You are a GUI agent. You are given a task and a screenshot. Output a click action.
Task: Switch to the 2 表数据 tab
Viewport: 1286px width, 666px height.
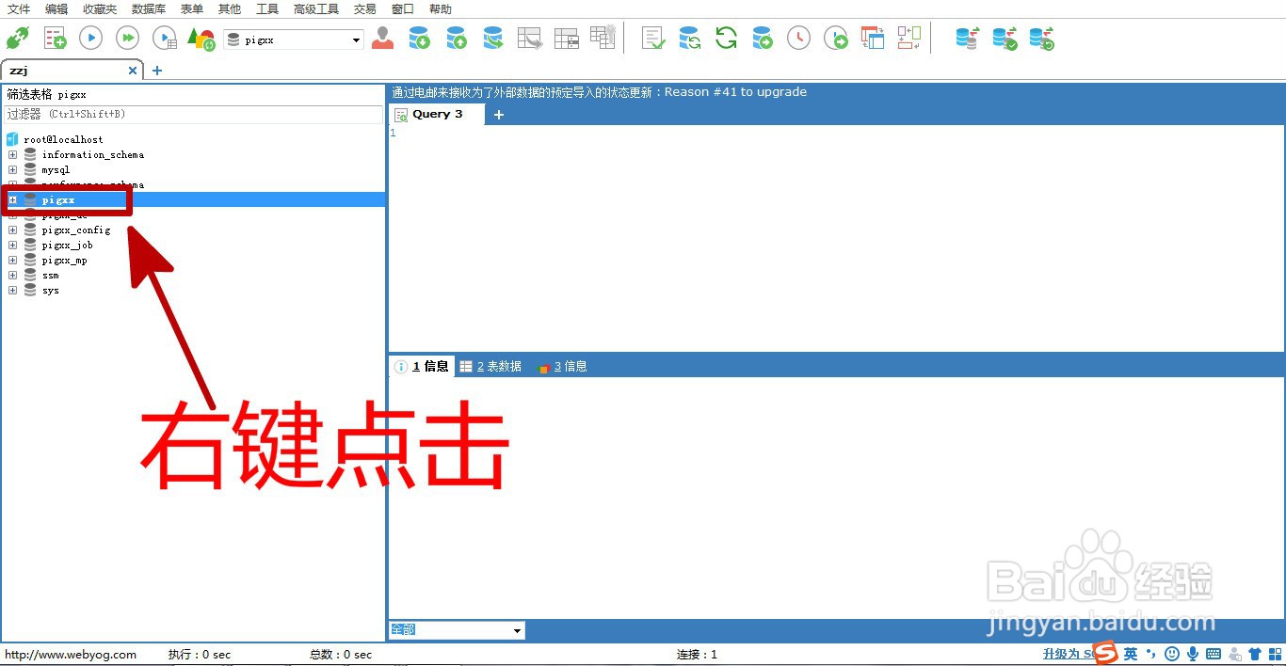pos(490,366)
